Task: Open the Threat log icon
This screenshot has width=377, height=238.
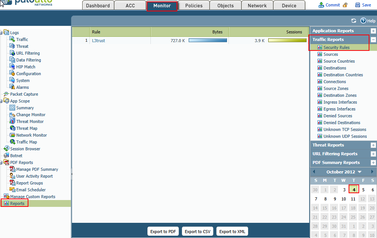Action: 12,46
